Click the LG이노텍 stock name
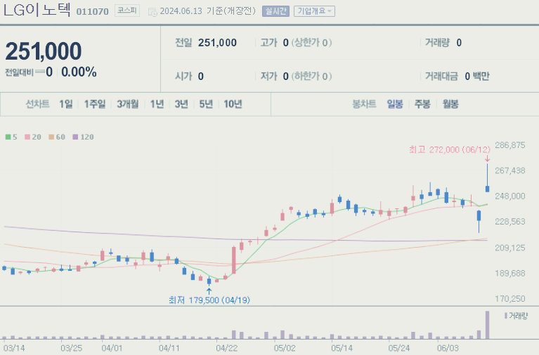Image resolution: width=539 pixels, height=355 pixels. tap(37, 10)
